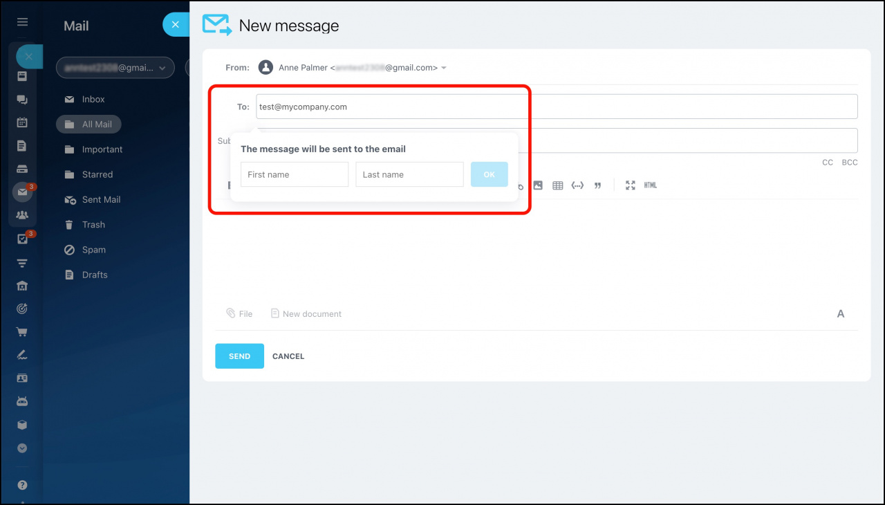Screen dimensions: 885x505
Task: Insert a code snippet via the toolbar
Action: 577,185
